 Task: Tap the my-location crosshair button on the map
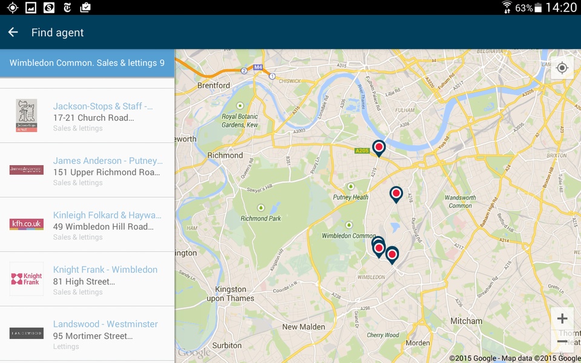(562, 68)
